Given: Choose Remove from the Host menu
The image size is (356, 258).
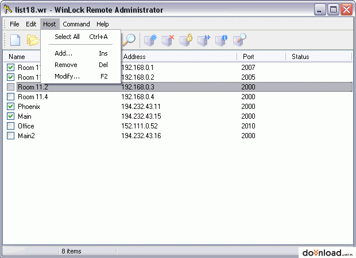Looking at the screenshot, I should [x=81, y=65].
